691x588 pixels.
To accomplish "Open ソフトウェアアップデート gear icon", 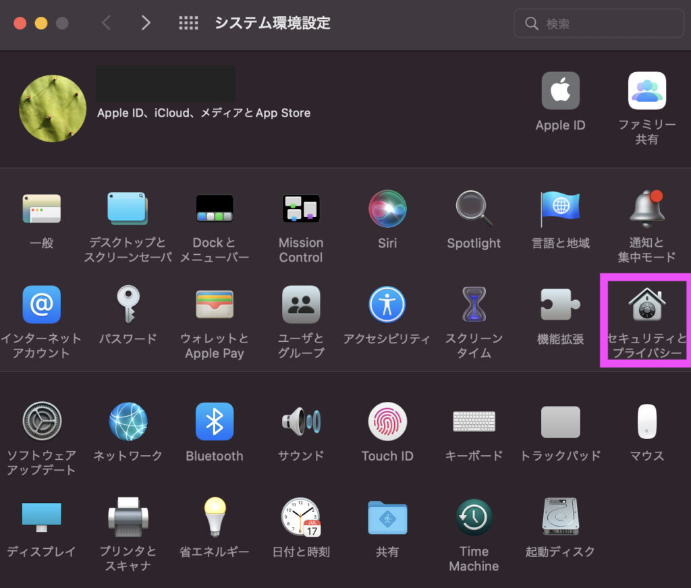I will click(41, 421).
